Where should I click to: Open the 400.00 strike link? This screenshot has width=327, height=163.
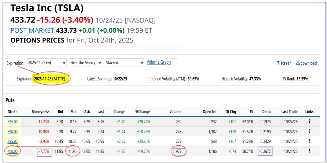point(12,151)
